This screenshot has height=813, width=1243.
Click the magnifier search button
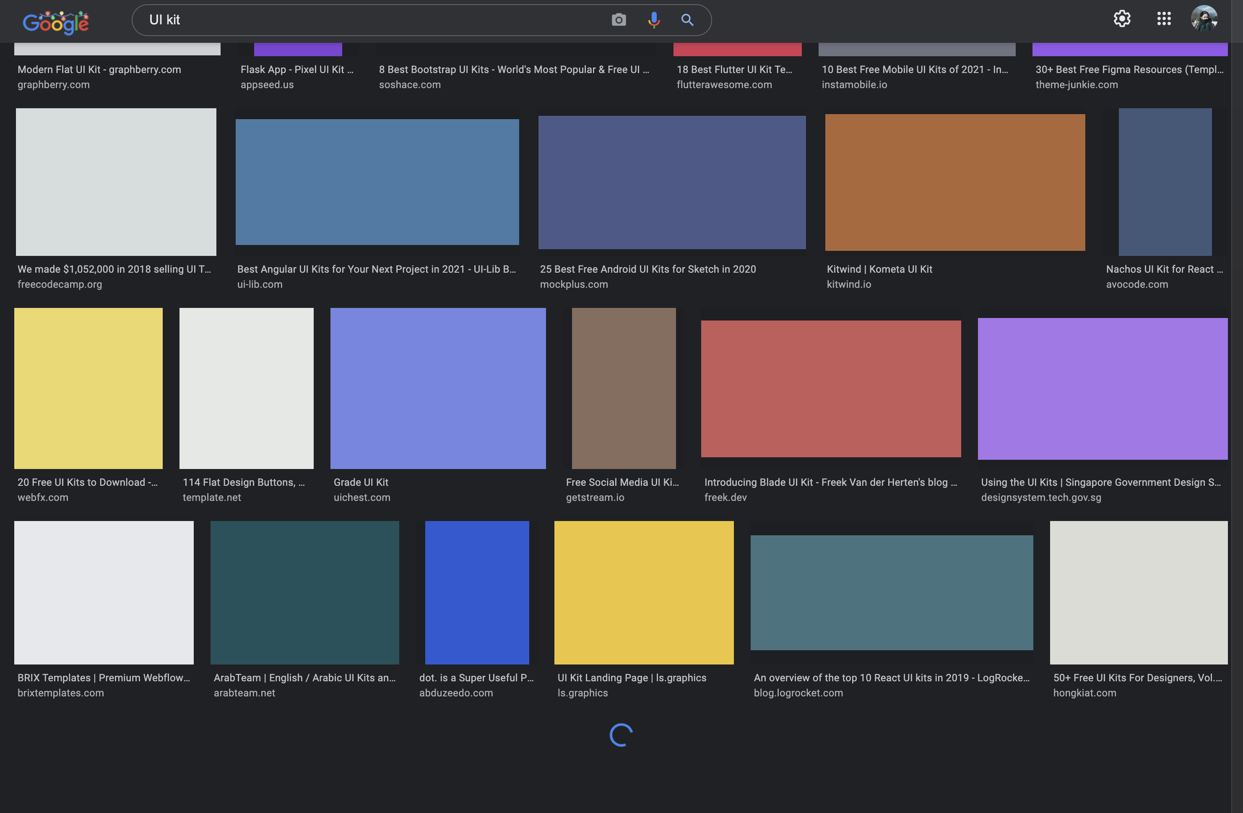click(x=687, y=20)
